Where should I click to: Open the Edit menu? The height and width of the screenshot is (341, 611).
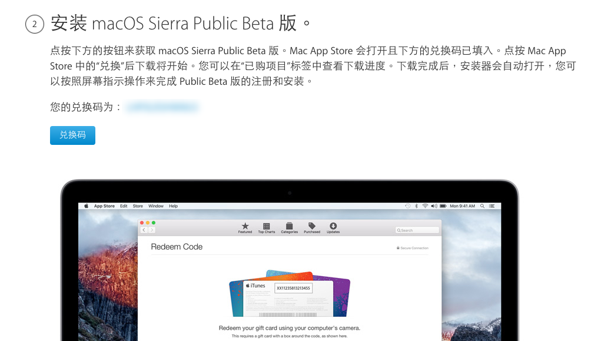click(x=124, y=206)
